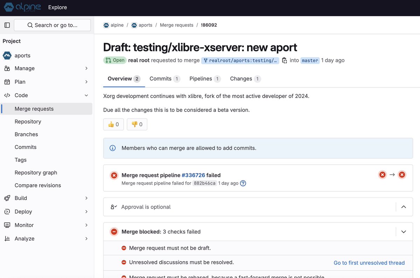The image size is (420, 278).
Task: Open pipeline #336726 link
Action: tap(193, 175)
